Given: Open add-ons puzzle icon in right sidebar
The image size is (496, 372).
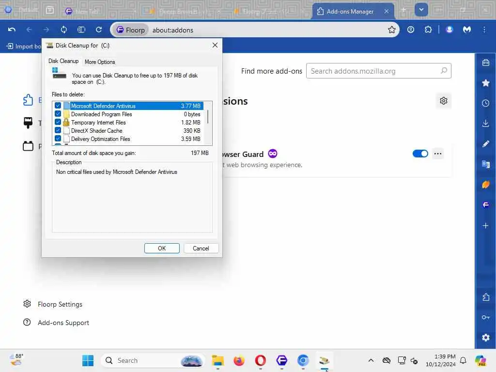Looking at the screenshot, I should [x=485, y=297].
